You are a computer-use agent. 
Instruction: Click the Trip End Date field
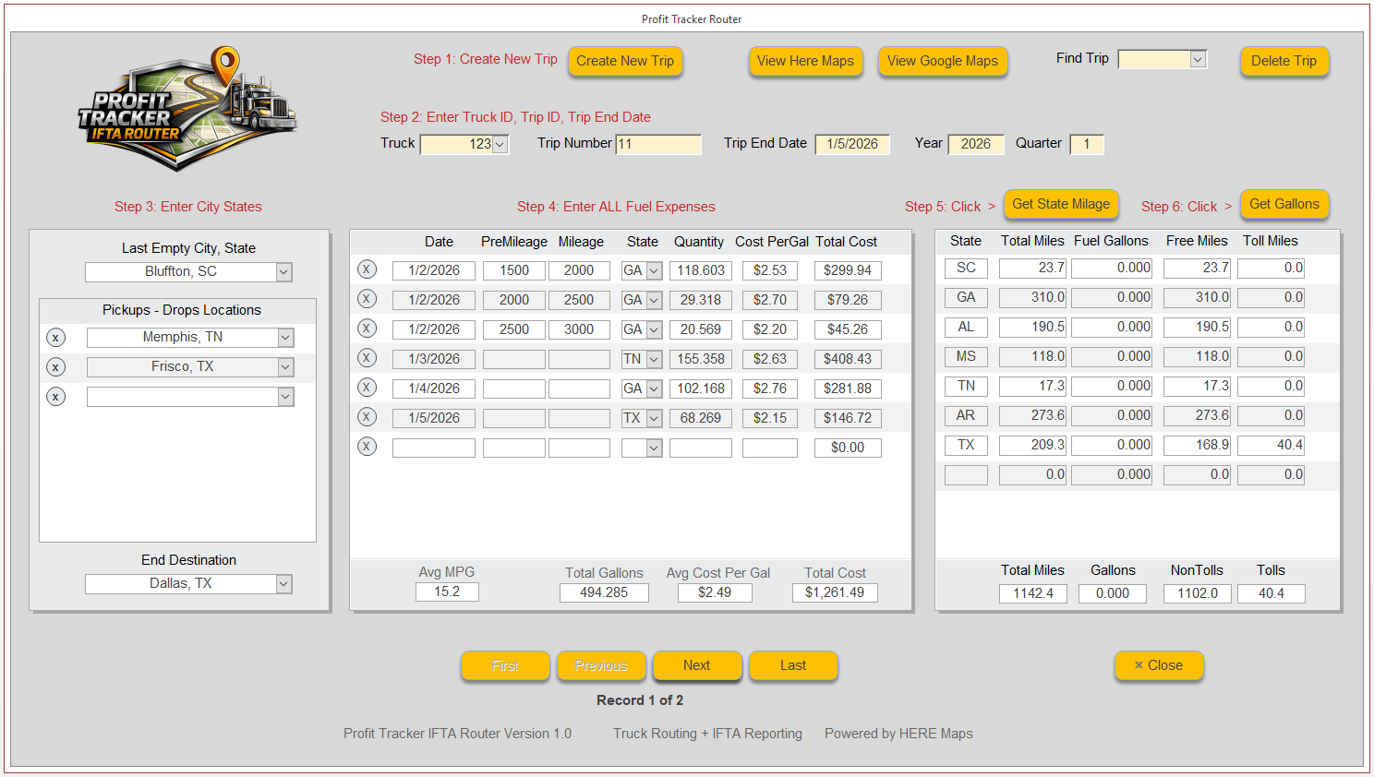852,144
